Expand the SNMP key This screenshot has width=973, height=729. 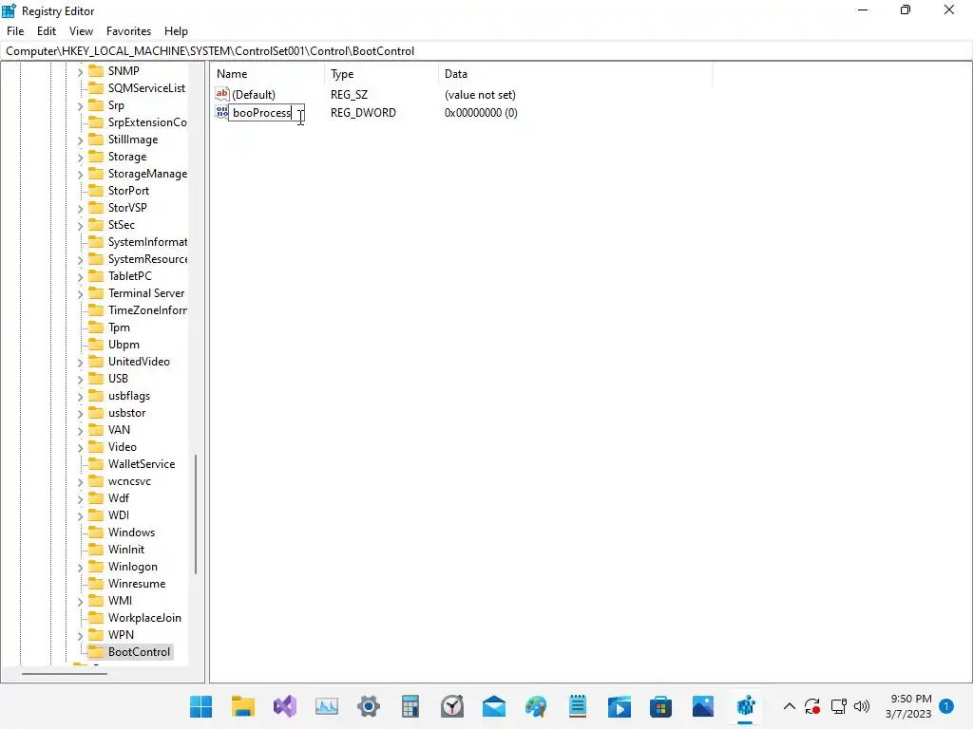pyautogui.click(x=80, y=72)
